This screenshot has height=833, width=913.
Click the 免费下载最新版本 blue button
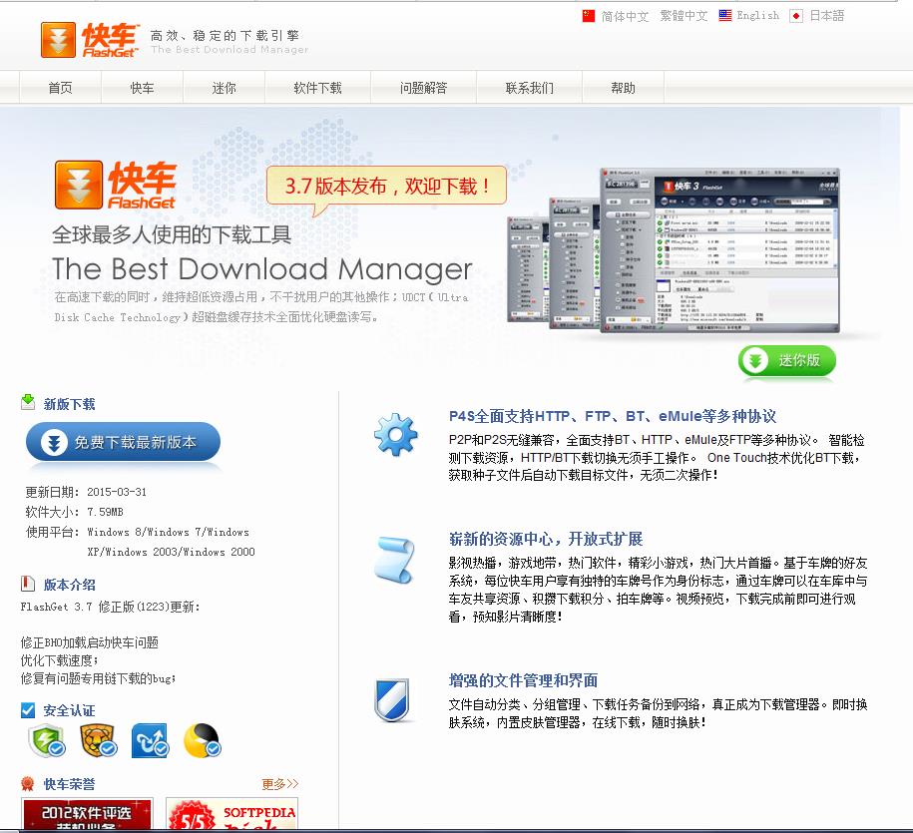tap(123, 442)
